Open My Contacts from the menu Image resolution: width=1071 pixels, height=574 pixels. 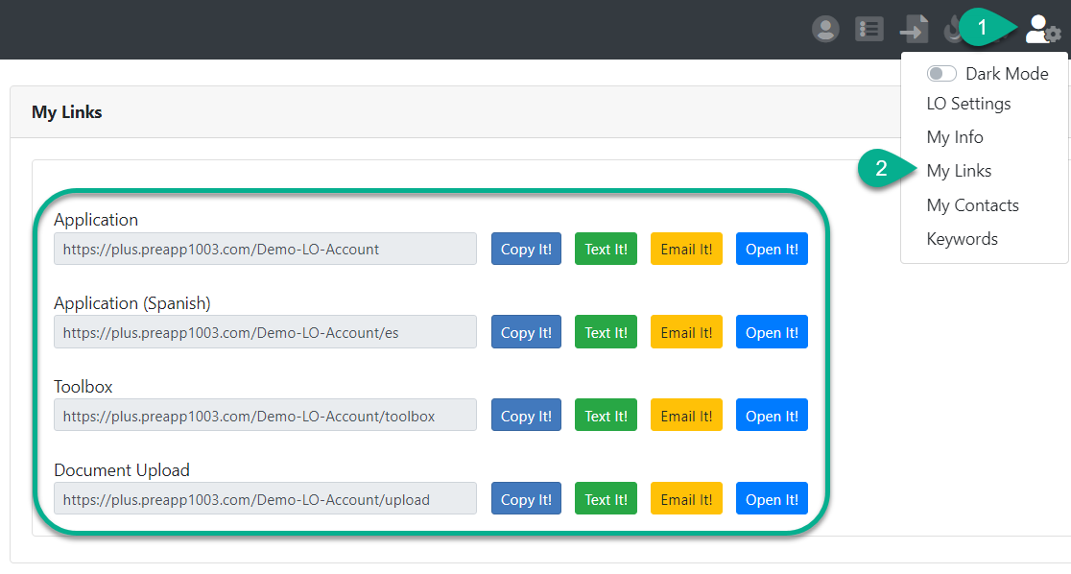pyautogui.click(x=972, y=205)
